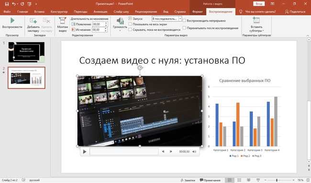Switch to the Слайд-шоу tab
This screenshot has height=183, width=311.
(121, 11)
